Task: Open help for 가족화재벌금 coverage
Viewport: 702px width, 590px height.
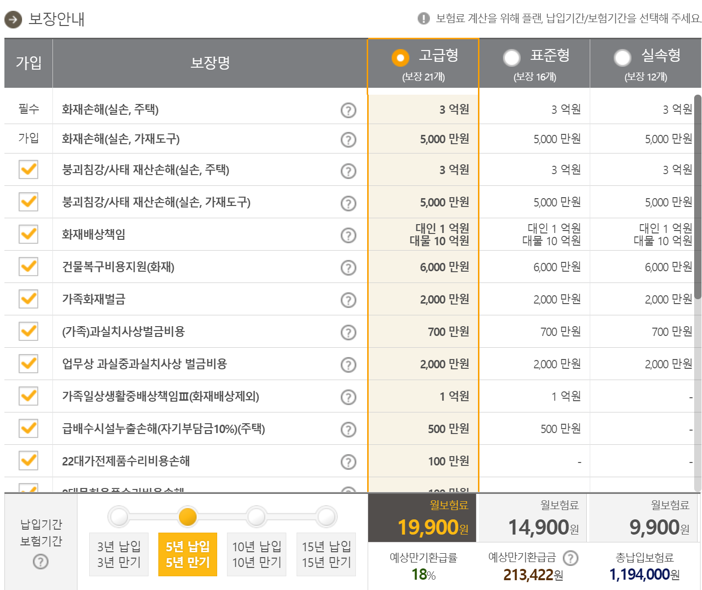Action: (348, 299)
